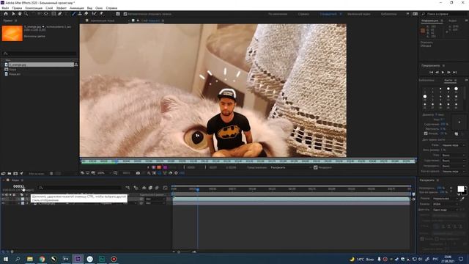The height and width of the screenshot is (264, 469).
Task: Open File Explorer from the taskbar
Action: click(30, 259)
